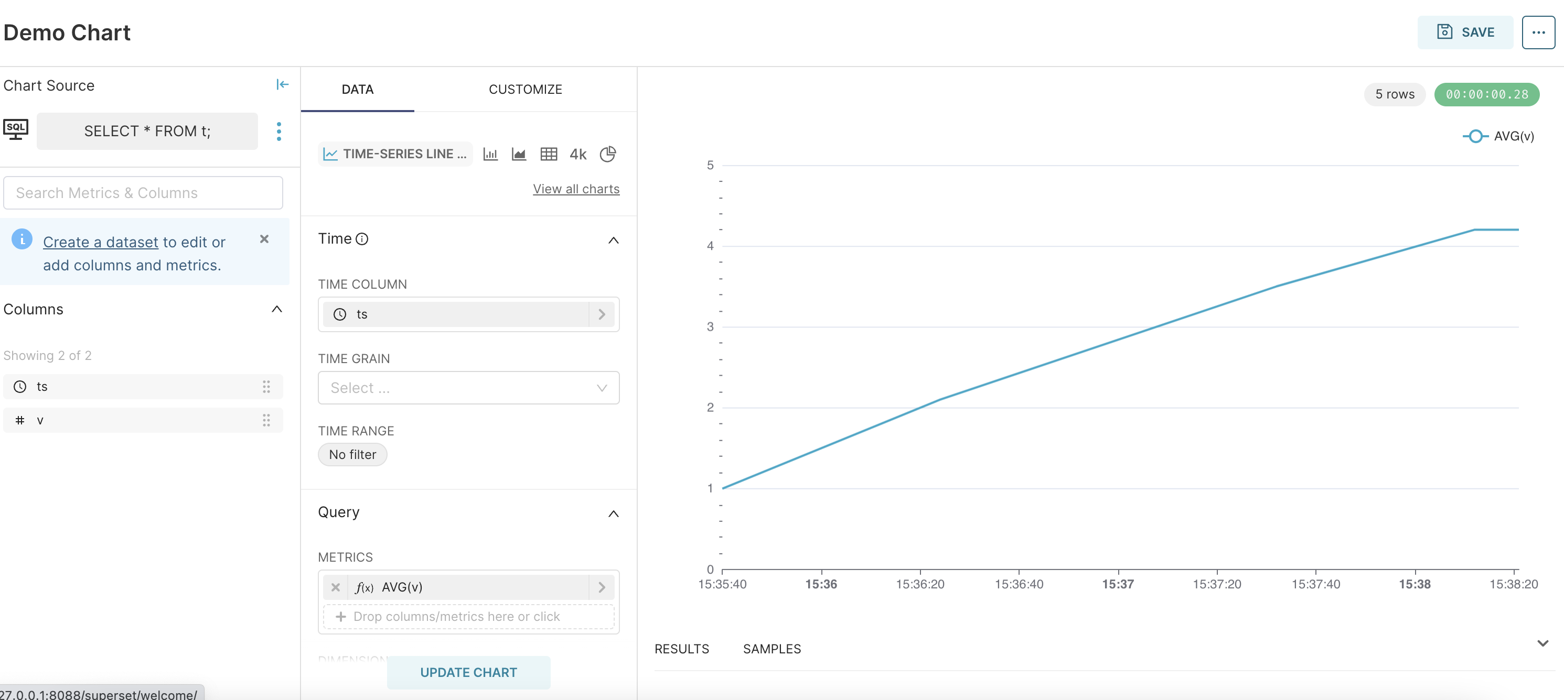Choose the 4k Big Number chart icon
This screenshot has height=700, width=1564.
577,154
